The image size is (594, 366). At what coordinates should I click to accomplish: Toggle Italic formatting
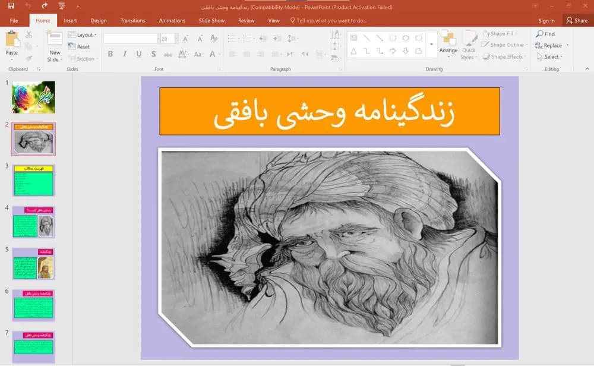(x=125, y=54)
